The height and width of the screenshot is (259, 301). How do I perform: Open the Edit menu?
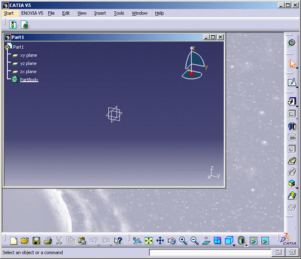point(66,13)
